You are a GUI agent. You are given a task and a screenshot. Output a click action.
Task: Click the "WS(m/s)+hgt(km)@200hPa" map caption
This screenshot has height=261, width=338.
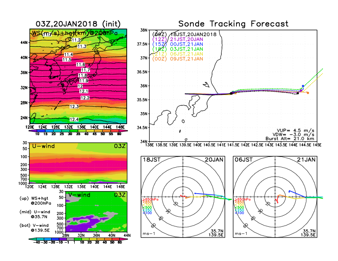click(75, 33)
